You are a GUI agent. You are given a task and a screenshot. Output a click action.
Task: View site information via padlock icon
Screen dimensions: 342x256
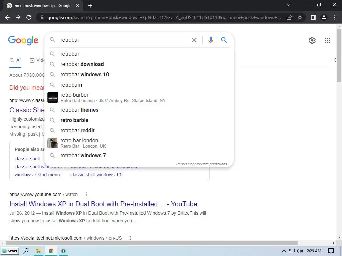tap(42, 17)
